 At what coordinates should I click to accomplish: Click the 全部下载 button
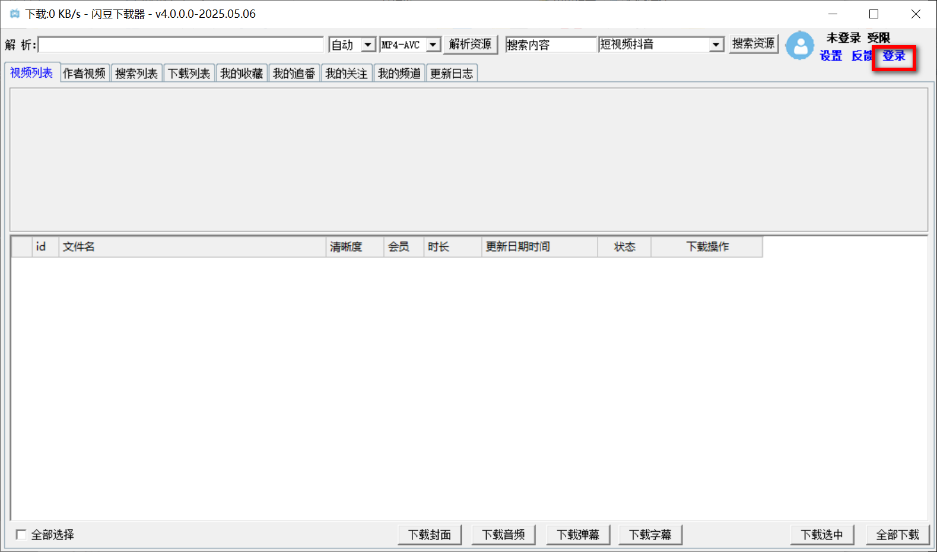pos(898,535)
